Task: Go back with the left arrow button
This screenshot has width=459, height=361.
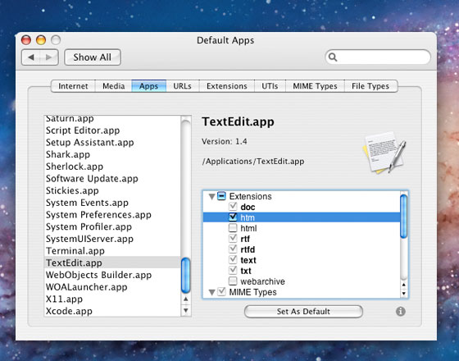Action: point(31,57)
